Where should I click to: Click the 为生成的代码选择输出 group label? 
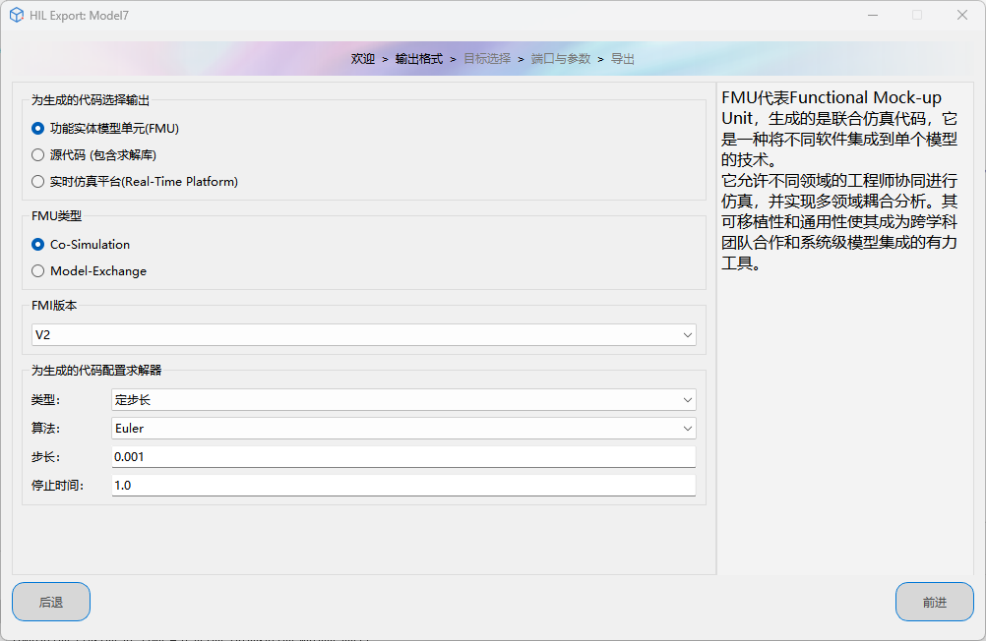pos(91,100)
